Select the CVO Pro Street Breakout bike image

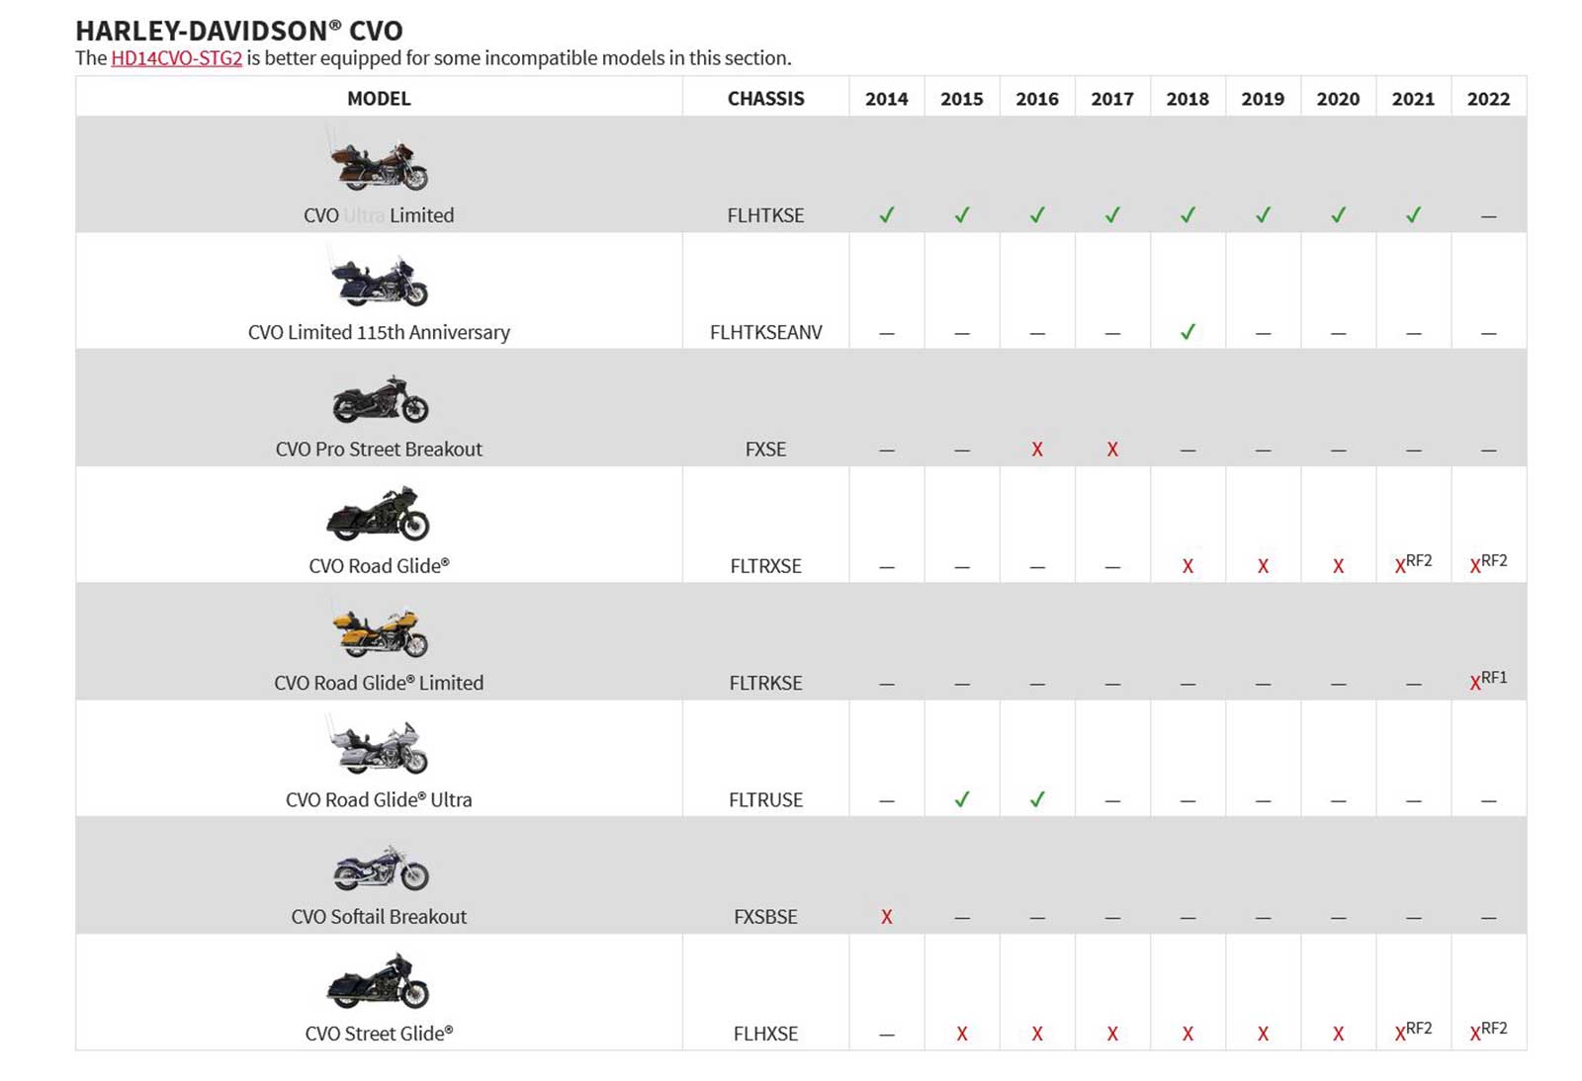click(380, 398)
